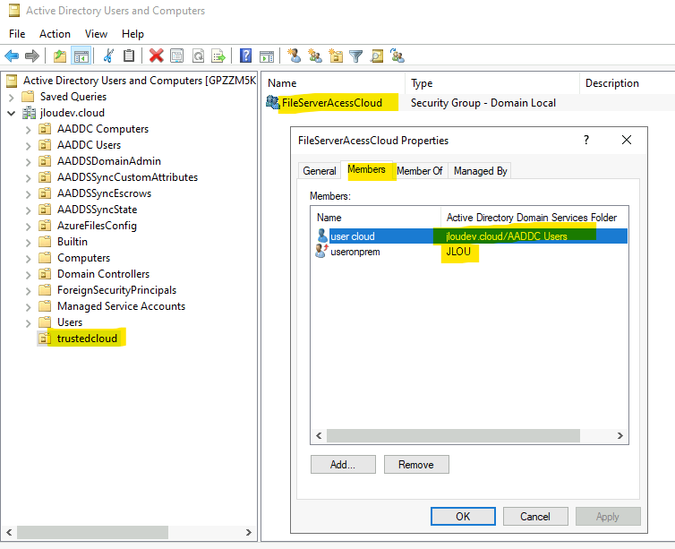This screenshot has height=549, width=675.
Task: Switch to the Member Of tab
Action: 420,171
